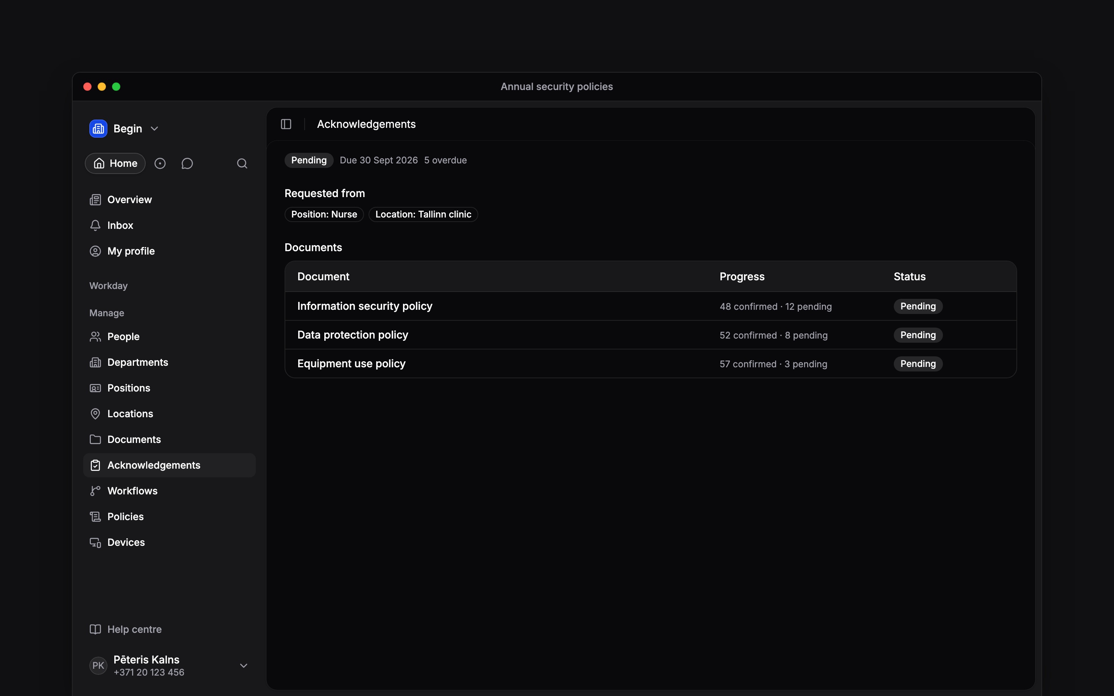Open Information security policy row
1114x696 pixels.
(650, 306)
